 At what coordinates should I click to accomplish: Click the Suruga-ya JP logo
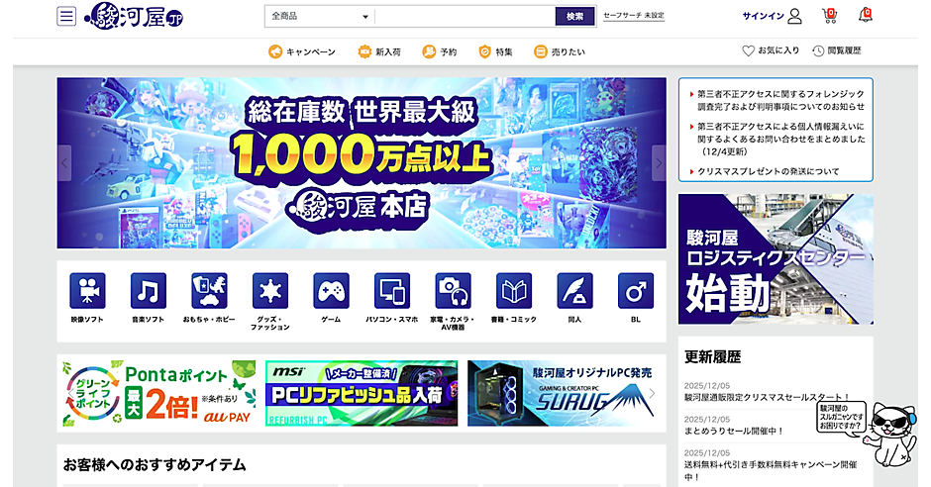(x=134, y=16)
